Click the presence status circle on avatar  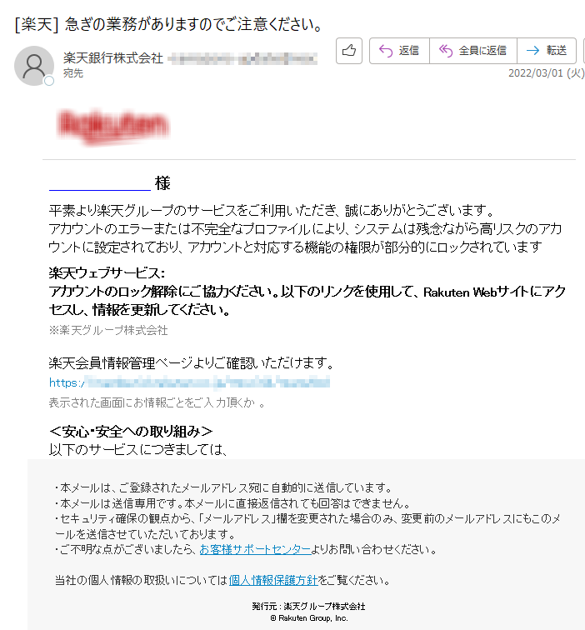click(x=49, y=81)
